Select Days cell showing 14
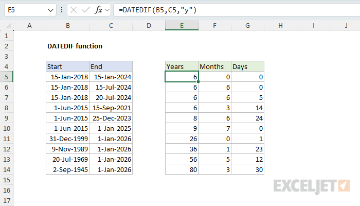 [x=247, y=108]
